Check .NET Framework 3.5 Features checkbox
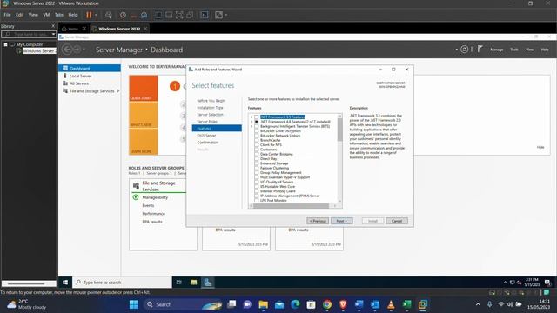 [x=257, y=117]
